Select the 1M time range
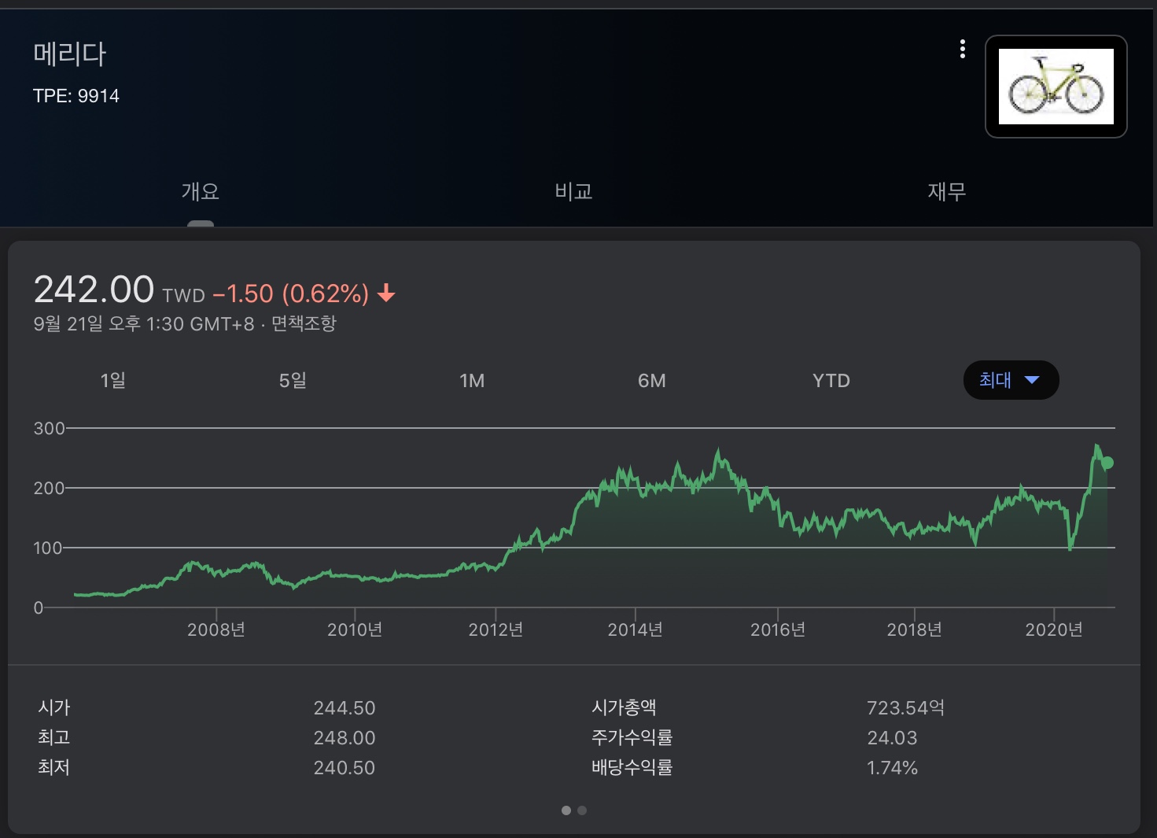The height and width of the screenshot is (838, 1157). [472, 380]
